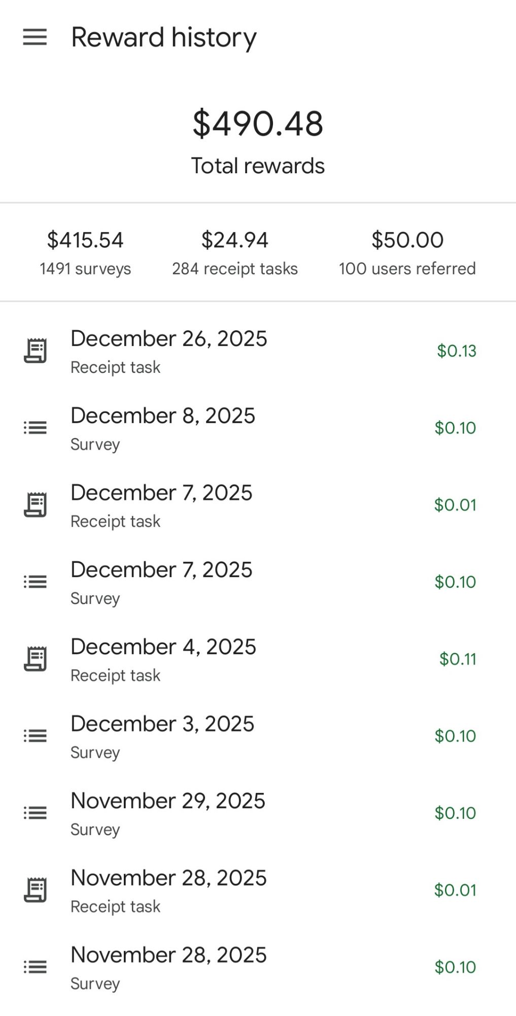Click receipt icon for November 28, 2025
Viewport: 516px width, 1016px height.
pyautogui.click(x=35, y=890)
